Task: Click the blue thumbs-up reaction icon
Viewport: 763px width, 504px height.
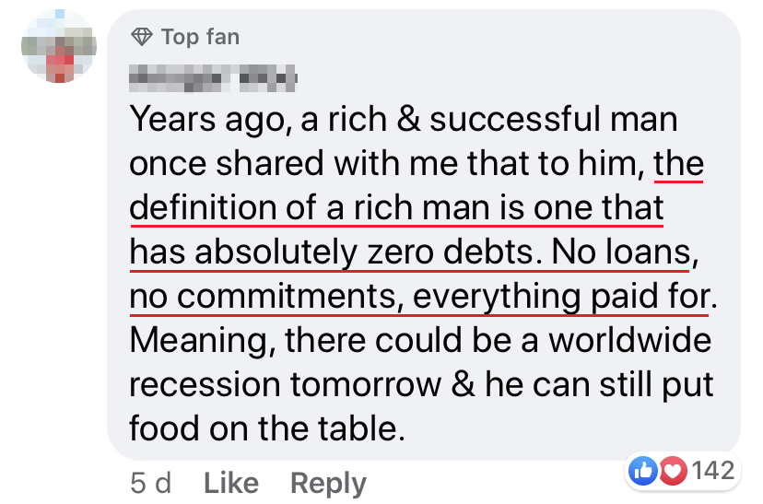Action: point(642,471)
